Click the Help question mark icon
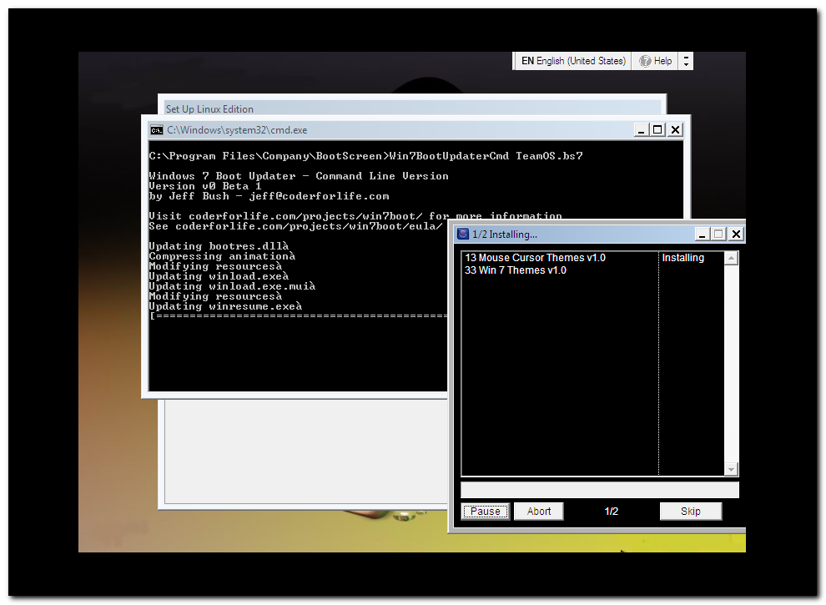This screenshot has height=605, width=826. click(x=645, y=61)
